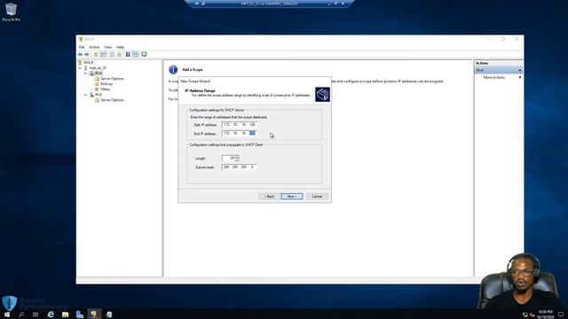This screenshot has height=319, width=568.
Task: Select Server Options under IPv4
Action: [112, 79]
